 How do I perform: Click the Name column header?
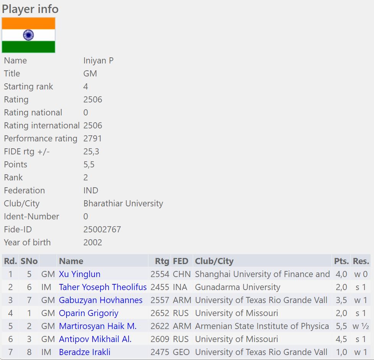click(71, 261)
